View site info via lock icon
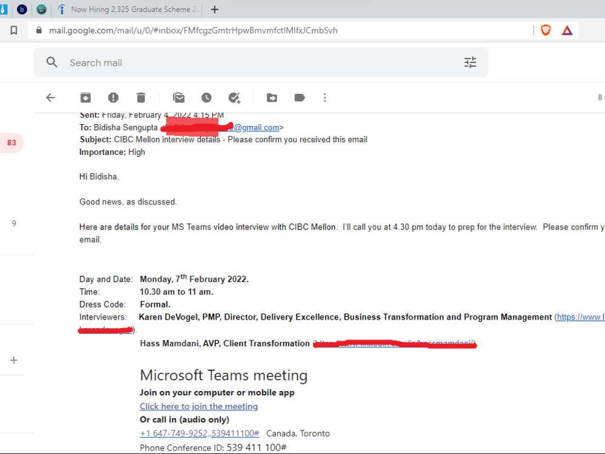The height and width of the screenshot is (454, 605). pos(39,30)
